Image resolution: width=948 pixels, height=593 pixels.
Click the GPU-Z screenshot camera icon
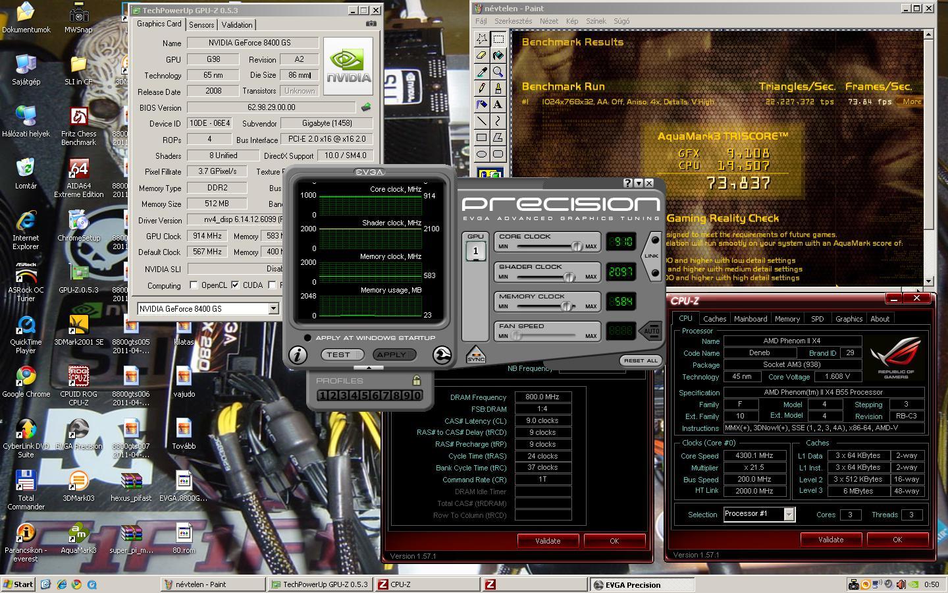tap(371, 24)
